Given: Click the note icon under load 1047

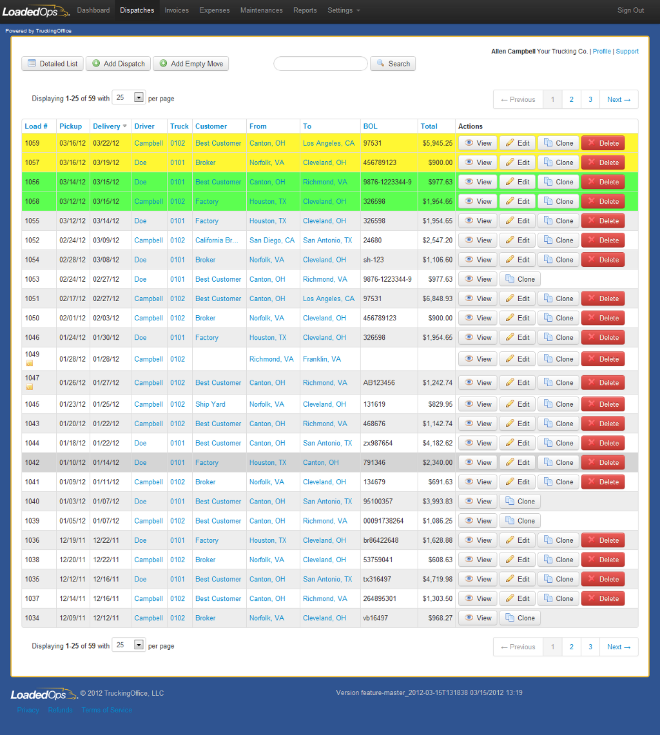Looking at the screenshot, I should (29, 387).
